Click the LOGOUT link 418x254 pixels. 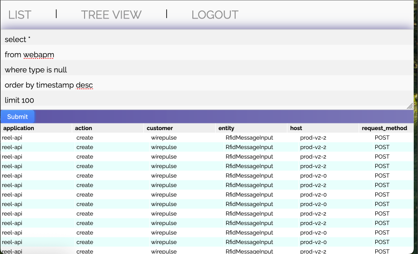click(x=215, y=15)
